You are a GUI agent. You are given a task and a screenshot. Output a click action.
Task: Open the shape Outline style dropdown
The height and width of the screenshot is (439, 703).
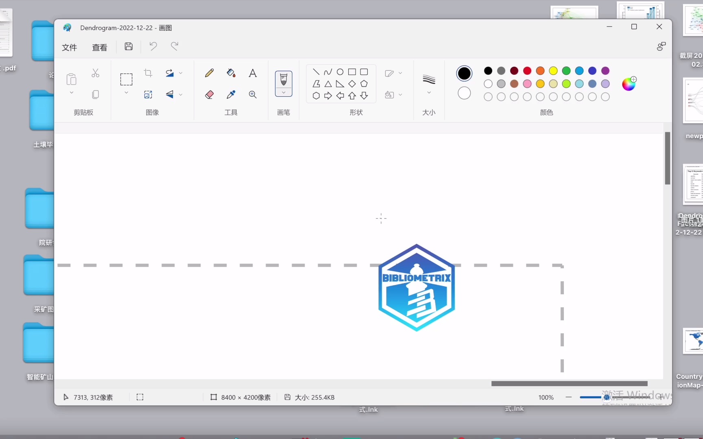click(x=393, y=73)
